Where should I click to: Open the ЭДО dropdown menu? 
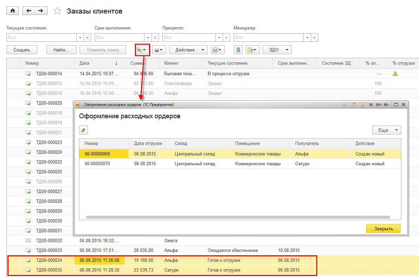[277, 50]
